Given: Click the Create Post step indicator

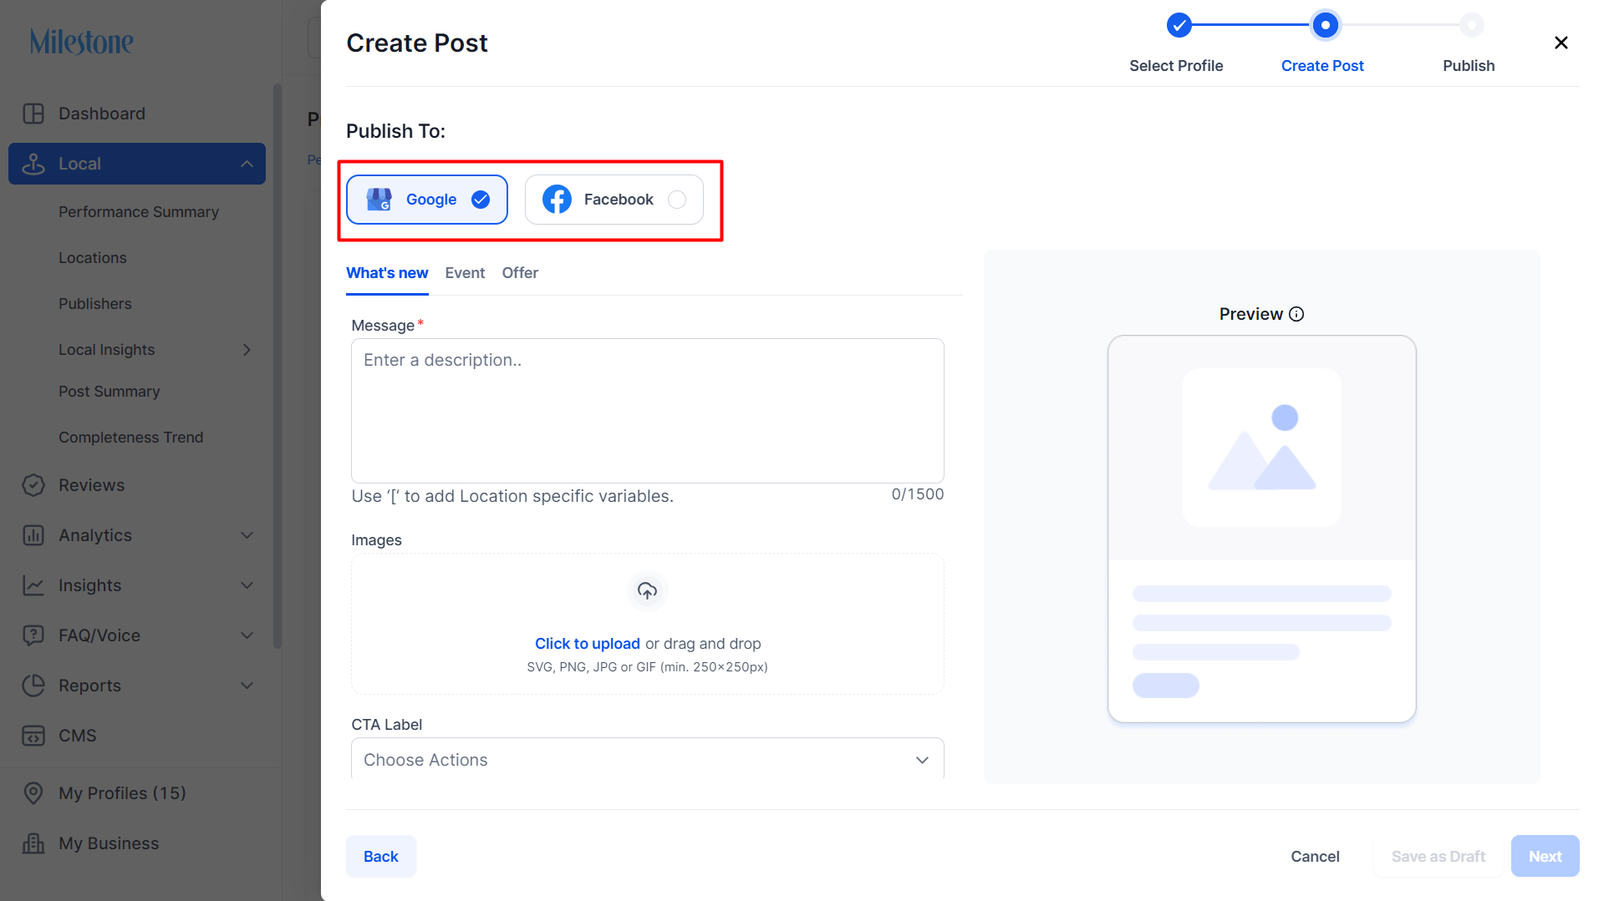Looking at the screenshot, I should (1325, 25).
